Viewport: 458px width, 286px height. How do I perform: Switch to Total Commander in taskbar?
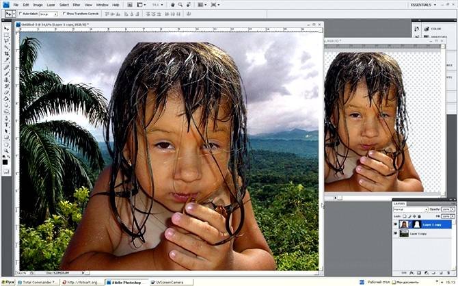pyautogui.click(x=38, y=281)
